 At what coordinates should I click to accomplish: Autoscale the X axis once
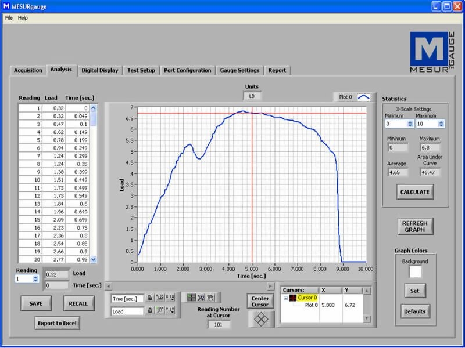159,298
